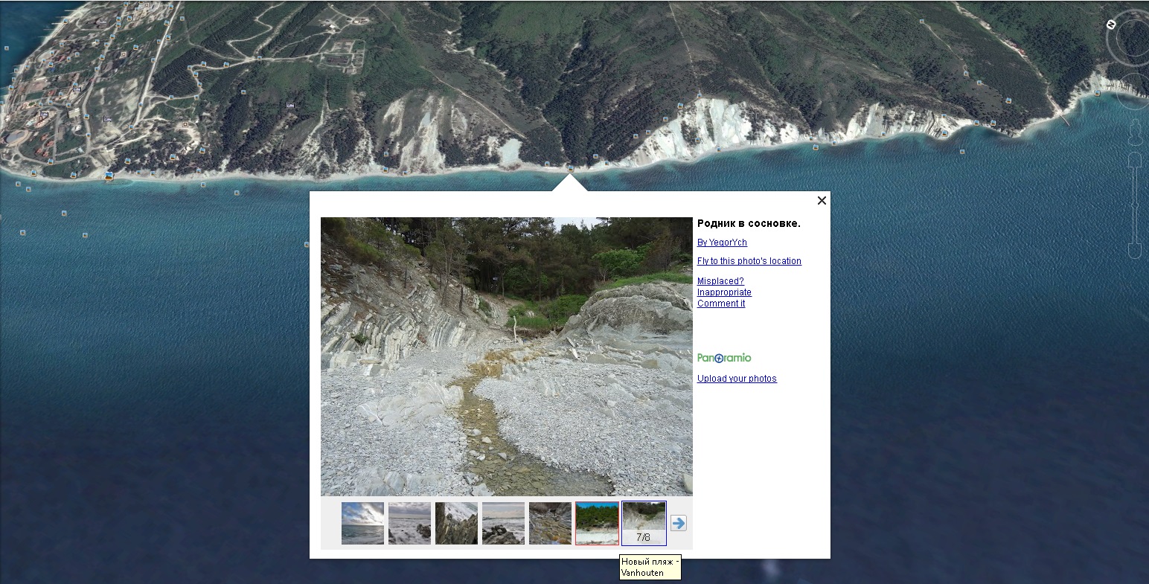Viewport: 1149px width, 584px height.
Task: Click the large spring photo in the popup
Action: (x=506, y=356)
